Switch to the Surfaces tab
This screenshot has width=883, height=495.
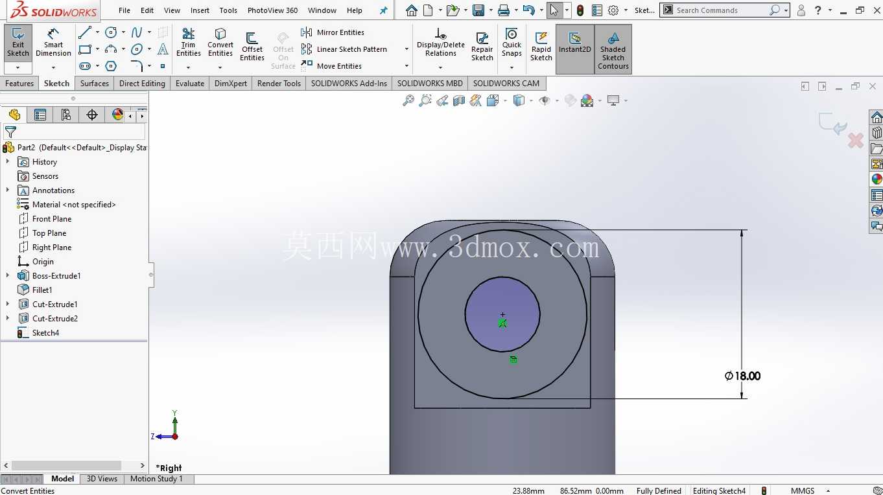(x=95, y=83)
